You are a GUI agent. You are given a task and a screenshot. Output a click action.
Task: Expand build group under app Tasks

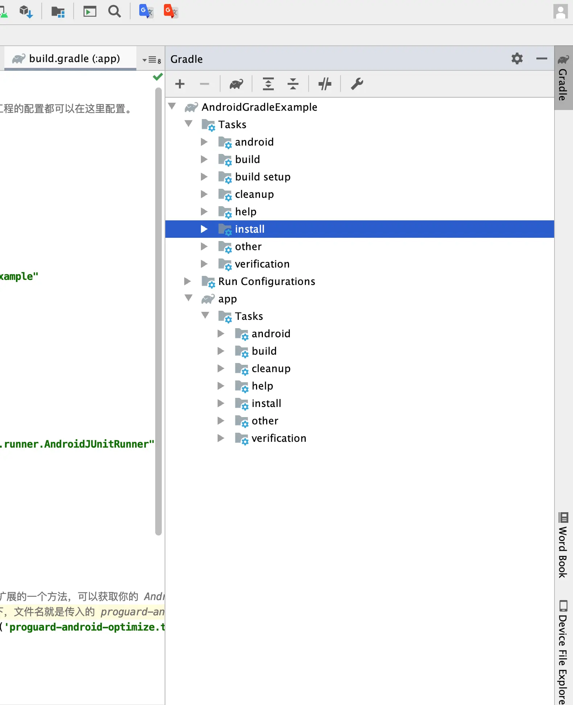coord(221,351)
